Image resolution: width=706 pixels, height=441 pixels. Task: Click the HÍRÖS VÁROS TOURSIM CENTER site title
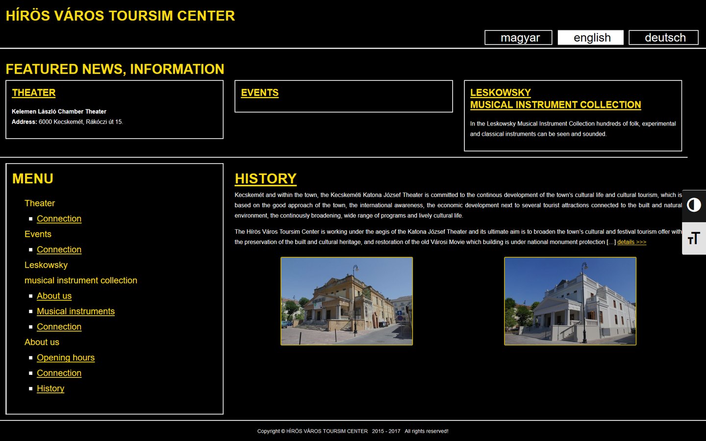point(120,16)
